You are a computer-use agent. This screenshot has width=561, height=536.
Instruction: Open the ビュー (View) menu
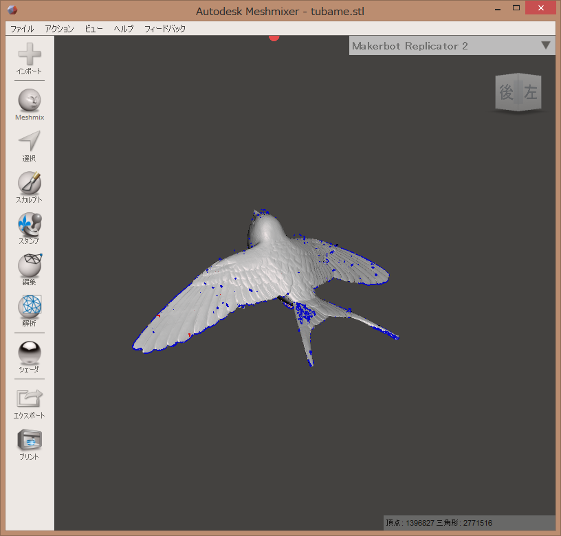click(x=93, y=29)
